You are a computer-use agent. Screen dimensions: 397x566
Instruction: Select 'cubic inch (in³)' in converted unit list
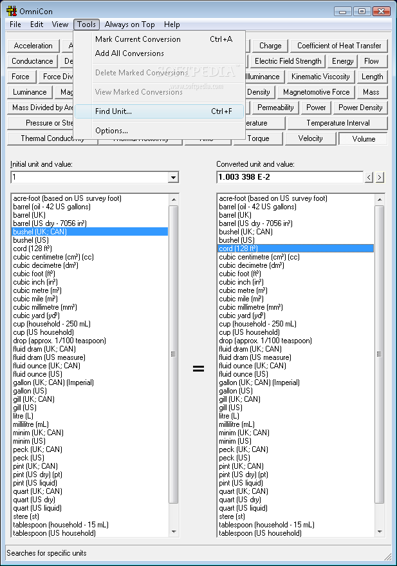pos(296,282)
